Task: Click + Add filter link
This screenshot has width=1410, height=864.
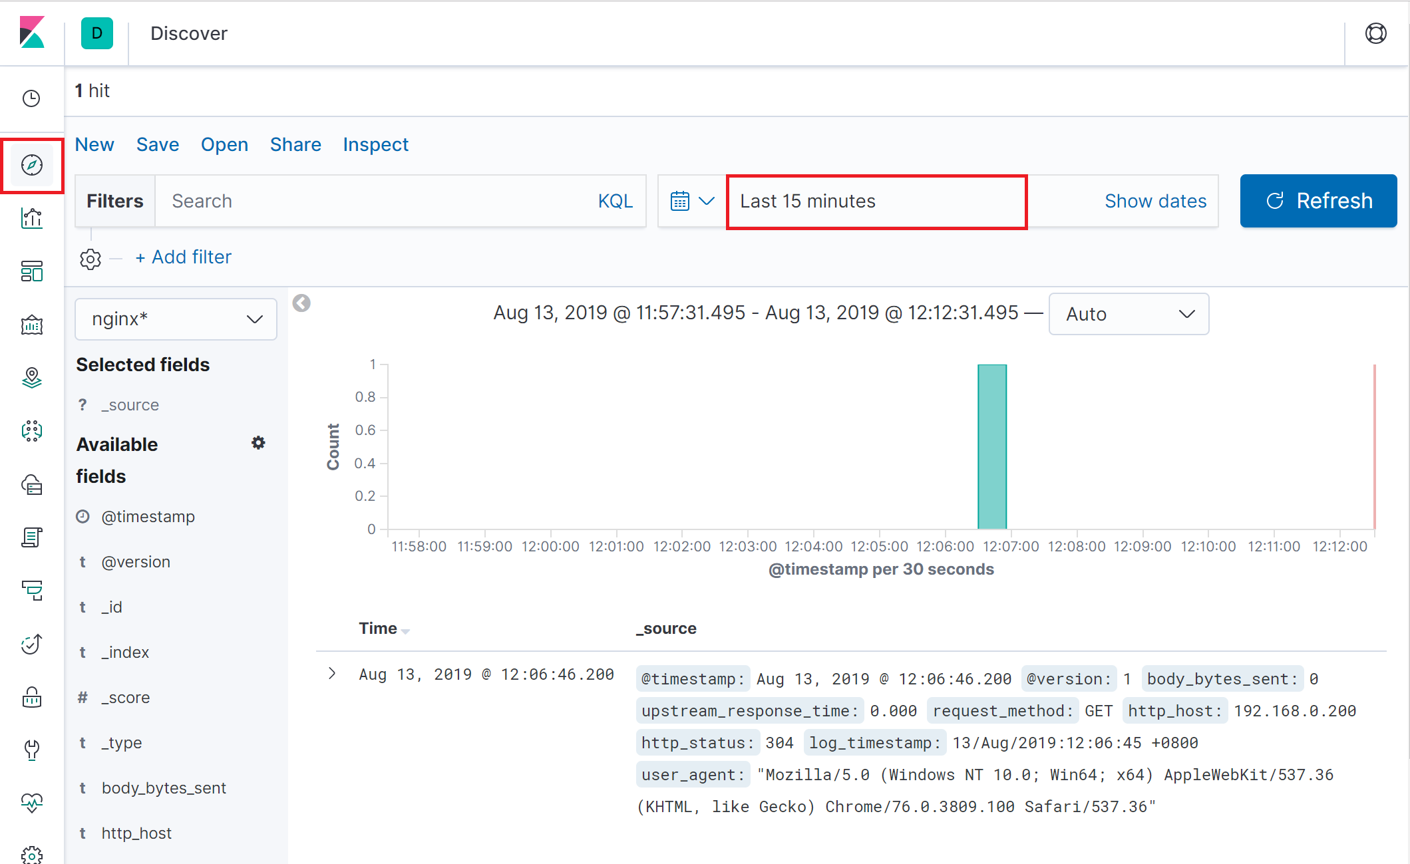Action: click(x=184, y=257)
